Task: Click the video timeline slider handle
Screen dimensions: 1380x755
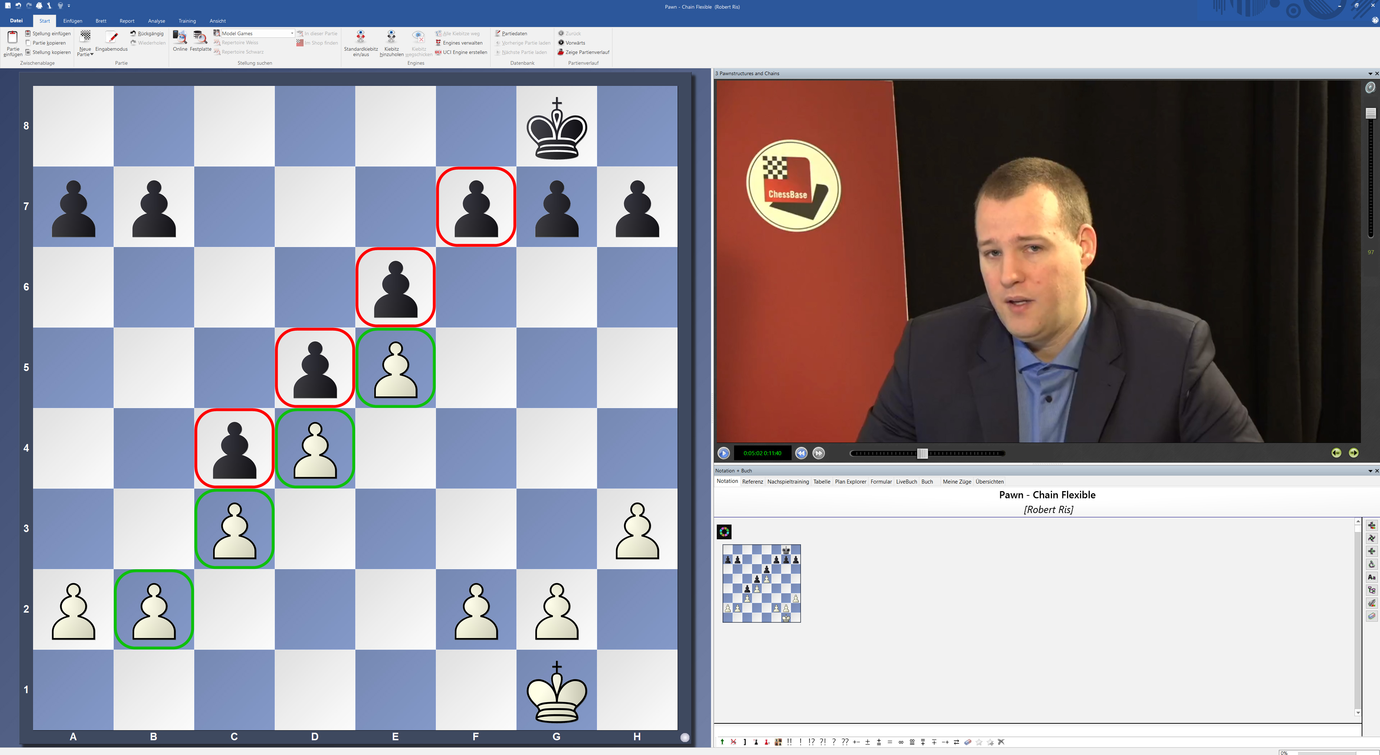Action: click(x=922, y=453)
